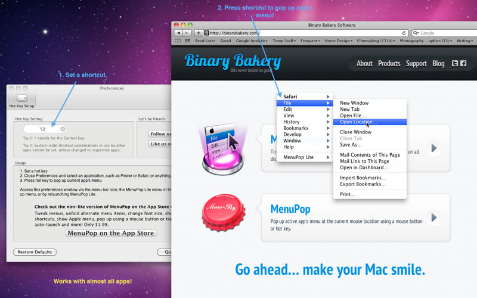Screen dimensions: 477x298
Task: Choose Open in Dashboard… menu item
Action: 370,167
